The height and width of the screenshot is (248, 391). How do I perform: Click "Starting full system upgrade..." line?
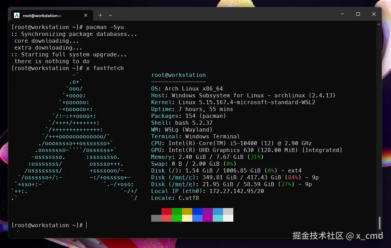tap(69, 55)
